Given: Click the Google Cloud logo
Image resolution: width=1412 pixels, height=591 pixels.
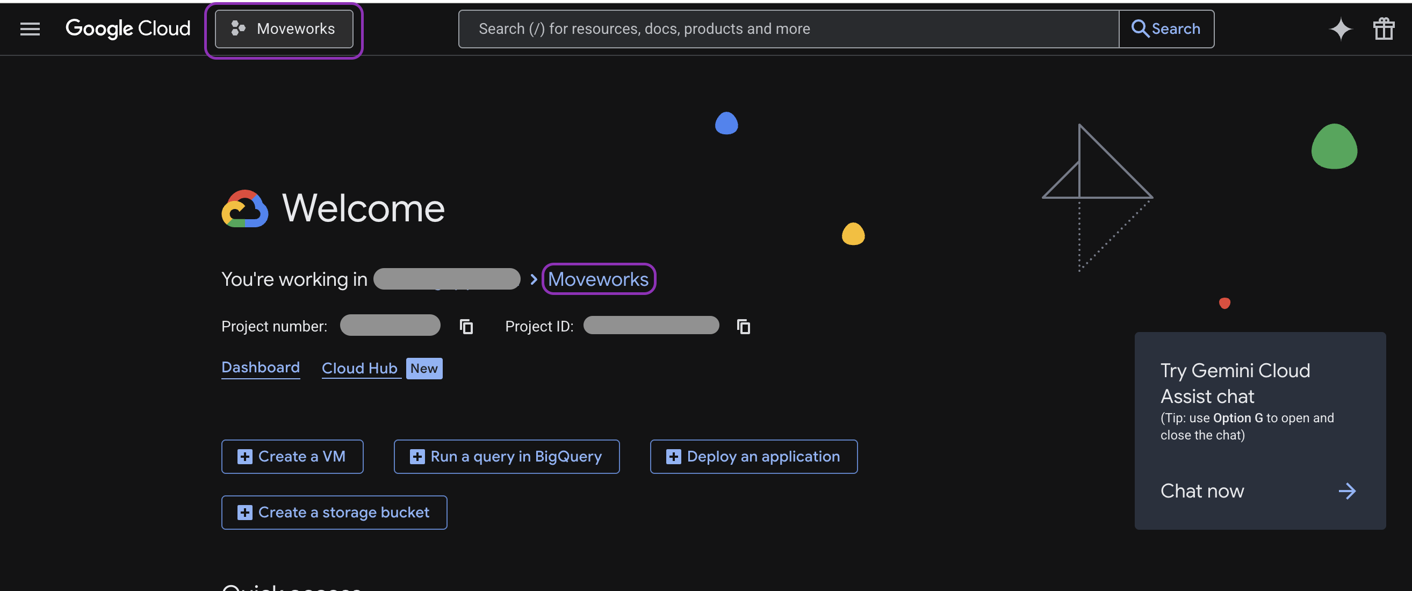Looking at the screenshot, I should pos(128,28).
